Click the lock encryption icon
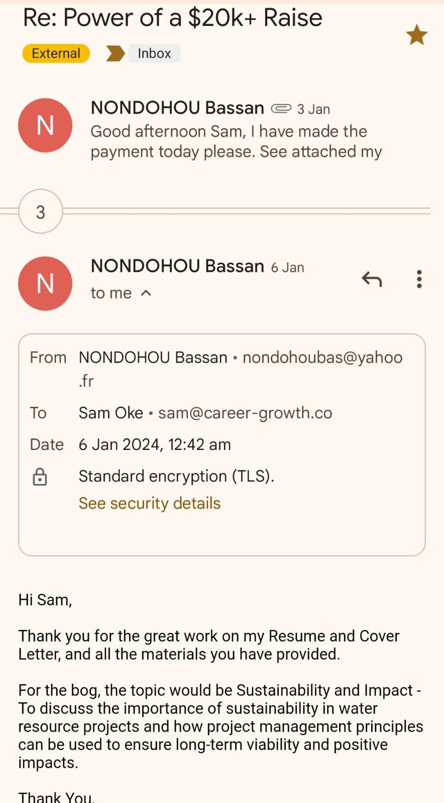The image size is (444, 803). [40, 477]
